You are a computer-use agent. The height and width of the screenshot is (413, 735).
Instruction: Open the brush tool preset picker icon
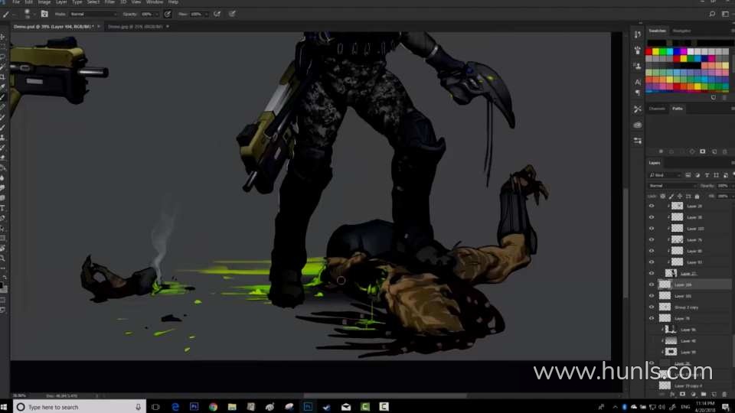[x=6, y=14]
